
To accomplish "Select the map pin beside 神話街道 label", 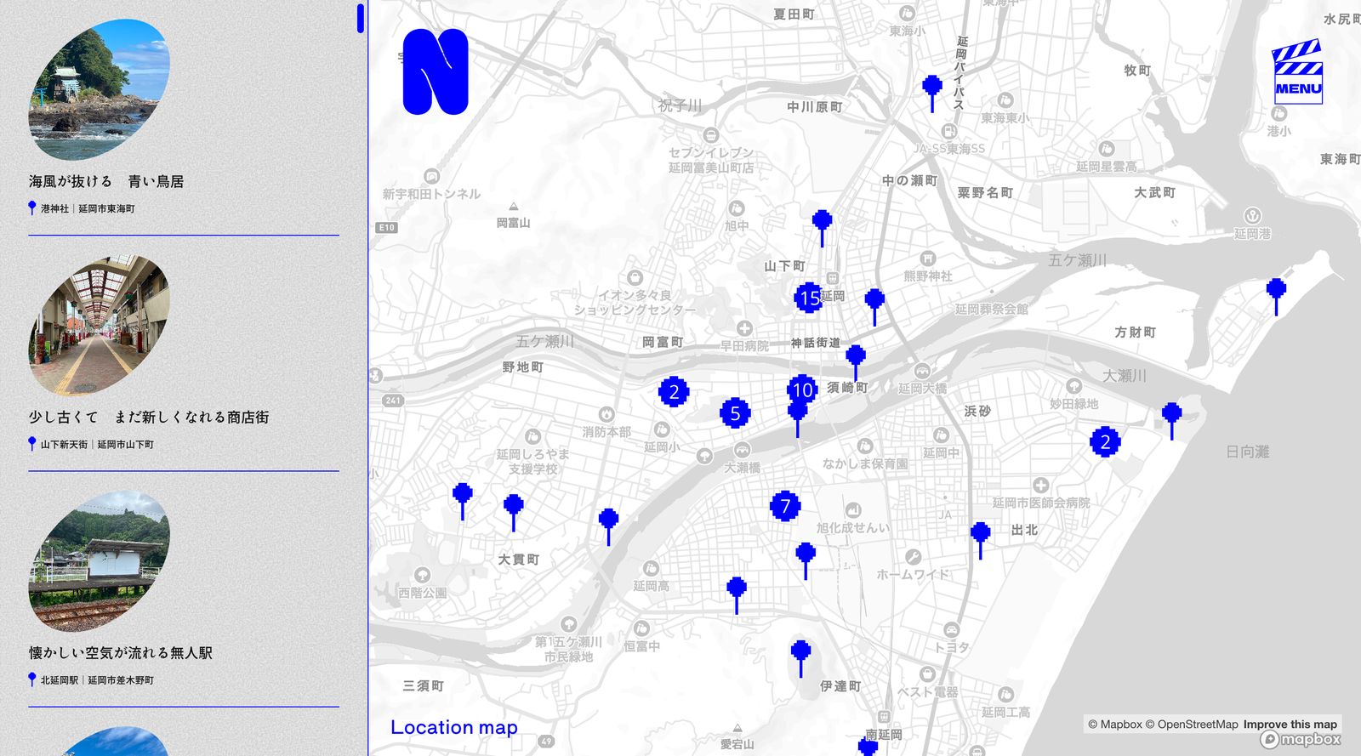I will pyautogui.click(x=856, y=362).
